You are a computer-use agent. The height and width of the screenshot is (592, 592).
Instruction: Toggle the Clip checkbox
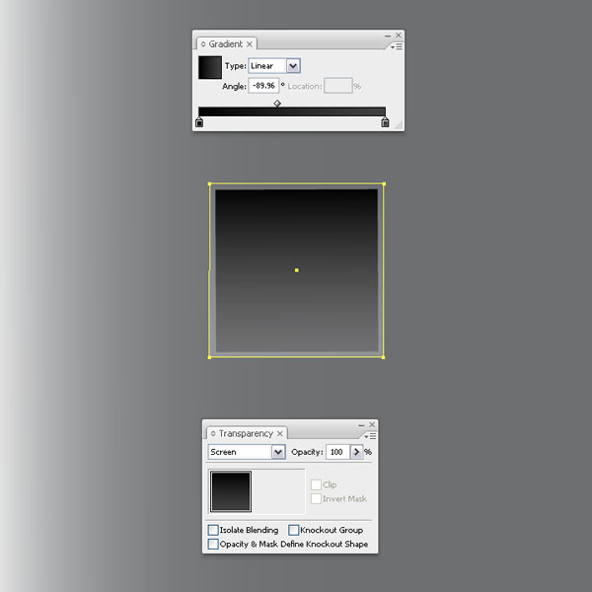click(x=316, y=484)
